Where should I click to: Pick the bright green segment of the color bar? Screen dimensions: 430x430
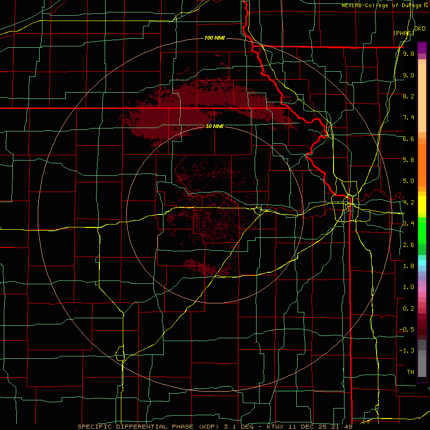[422, 231]
